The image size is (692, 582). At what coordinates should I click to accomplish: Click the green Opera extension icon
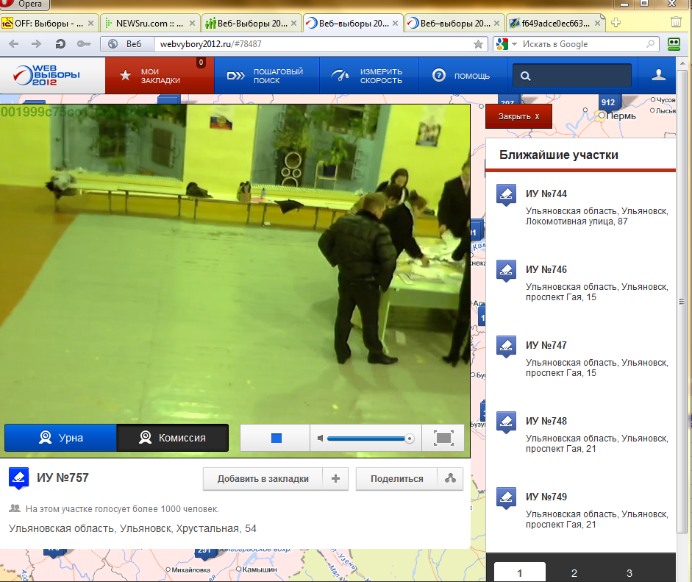(x=674, y=43)
